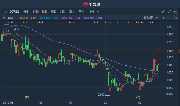Screen dimensions: 180x106
Task: Click the earnings E marker near 09
Action: [x=138, y=97]
